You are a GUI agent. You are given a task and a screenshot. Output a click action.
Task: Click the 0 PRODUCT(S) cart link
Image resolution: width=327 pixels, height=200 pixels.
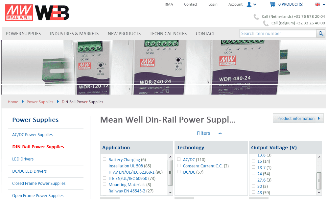291,4
